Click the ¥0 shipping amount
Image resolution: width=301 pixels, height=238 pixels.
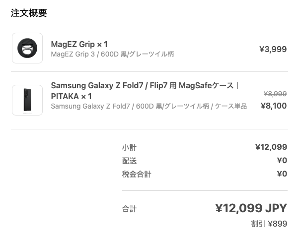[x=282, y=160]
